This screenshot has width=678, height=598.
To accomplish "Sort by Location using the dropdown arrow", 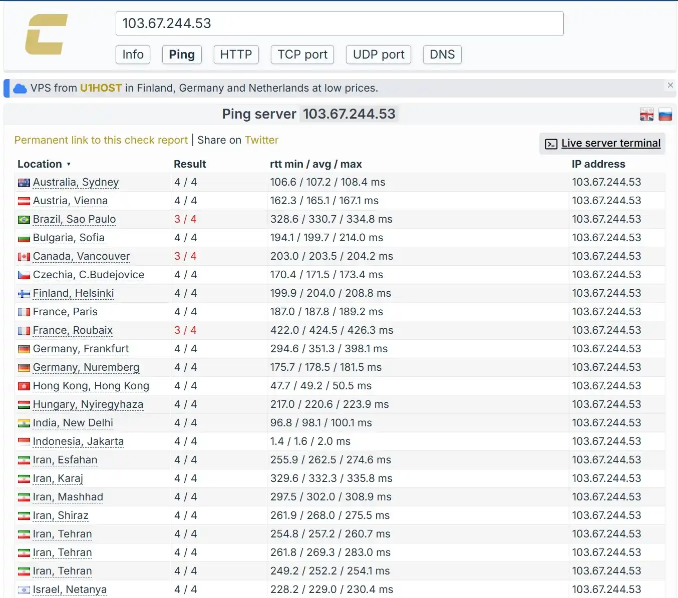I will pos(69,164).
